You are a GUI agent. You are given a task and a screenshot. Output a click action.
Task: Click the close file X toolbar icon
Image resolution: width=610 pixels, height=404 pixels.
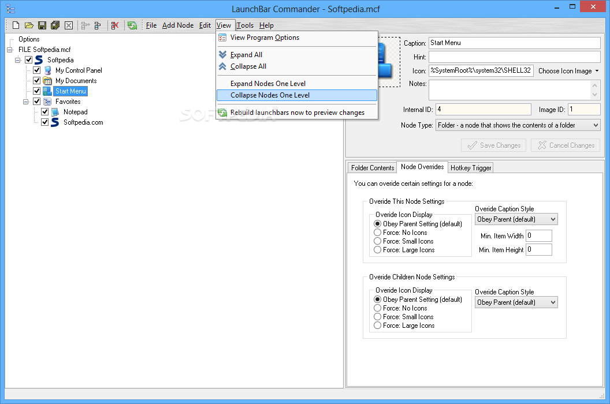tap(69, 25)
